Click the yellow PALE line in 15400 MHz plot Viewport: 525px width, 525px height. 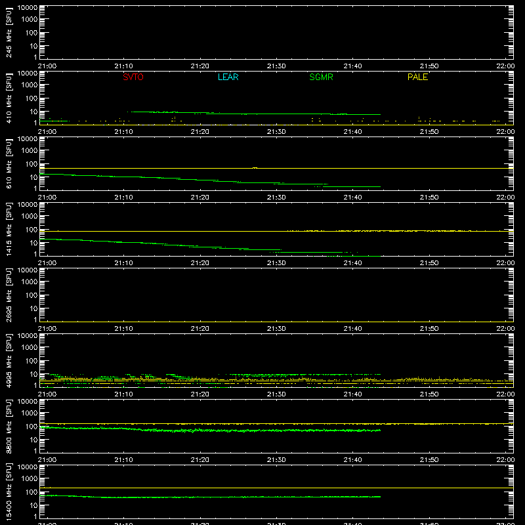coord(276,488)
